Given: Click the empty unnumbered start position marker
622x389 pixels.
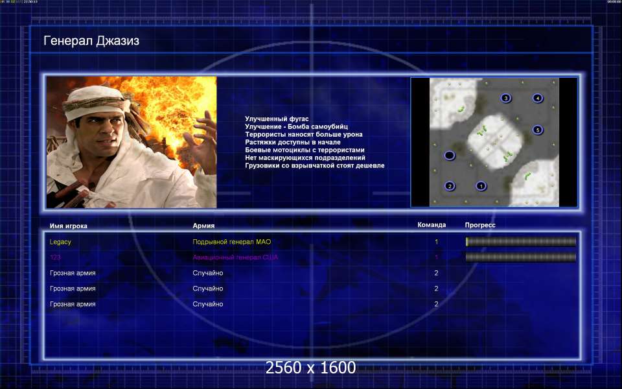Looking at the screenshot, I should tap(449, 155).
